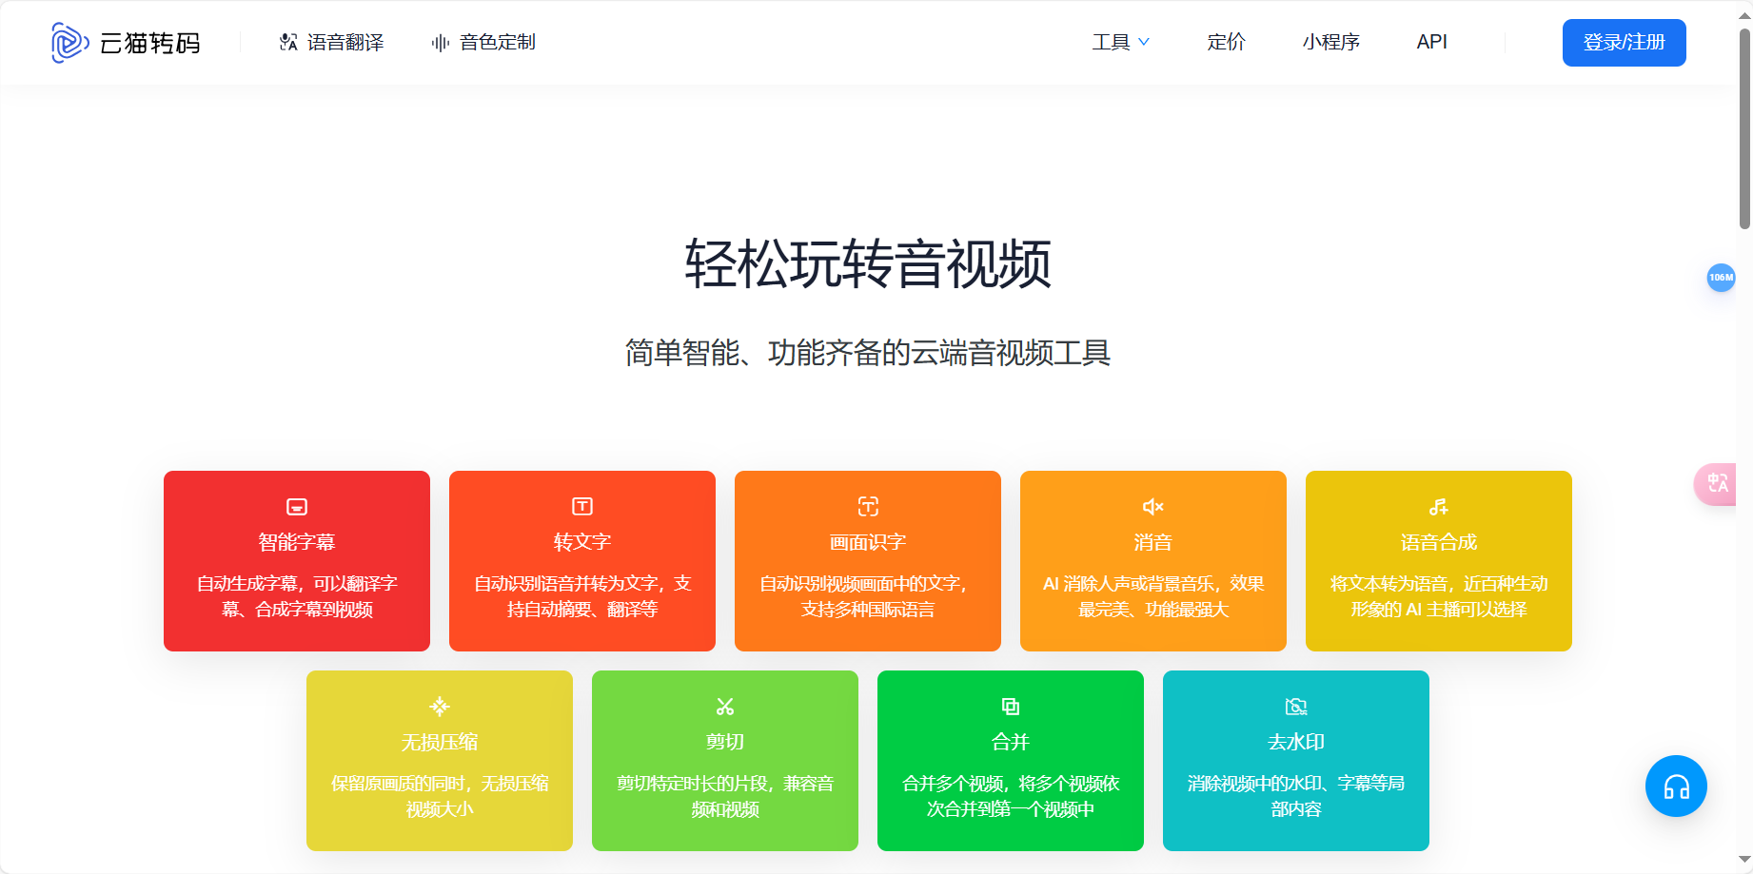Click the 登录/注册 button
The image size is (1753, 874).
[x=1624, y=42]
